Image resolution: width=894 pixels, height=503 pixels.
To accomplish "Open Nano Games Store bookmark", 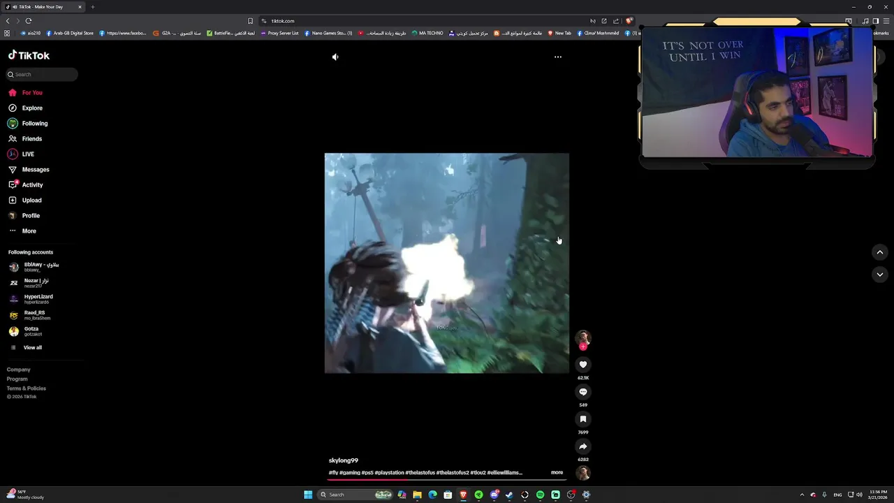I will coord(328,33).
